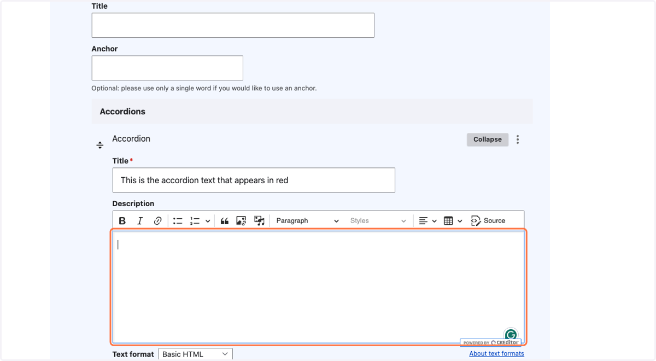Click the Anchor input field
This screenshot has width=656, height=361.
[167, 68]
